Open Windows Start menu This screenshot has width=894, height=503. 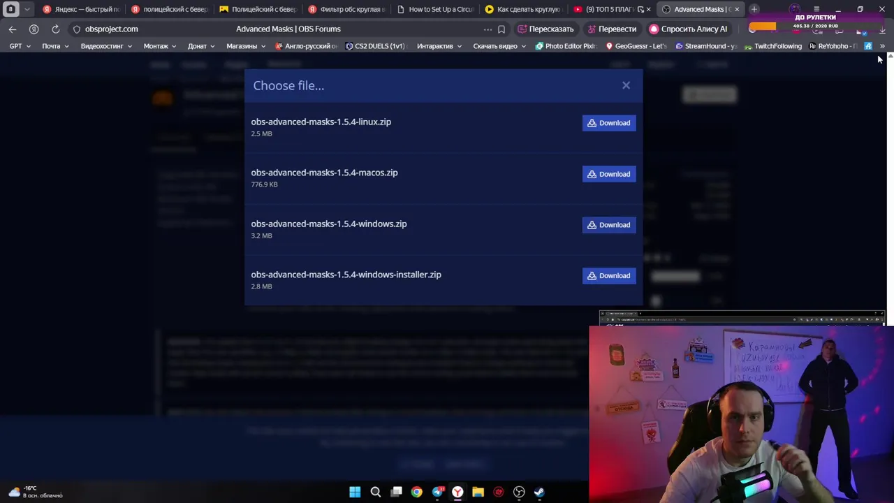355,492
